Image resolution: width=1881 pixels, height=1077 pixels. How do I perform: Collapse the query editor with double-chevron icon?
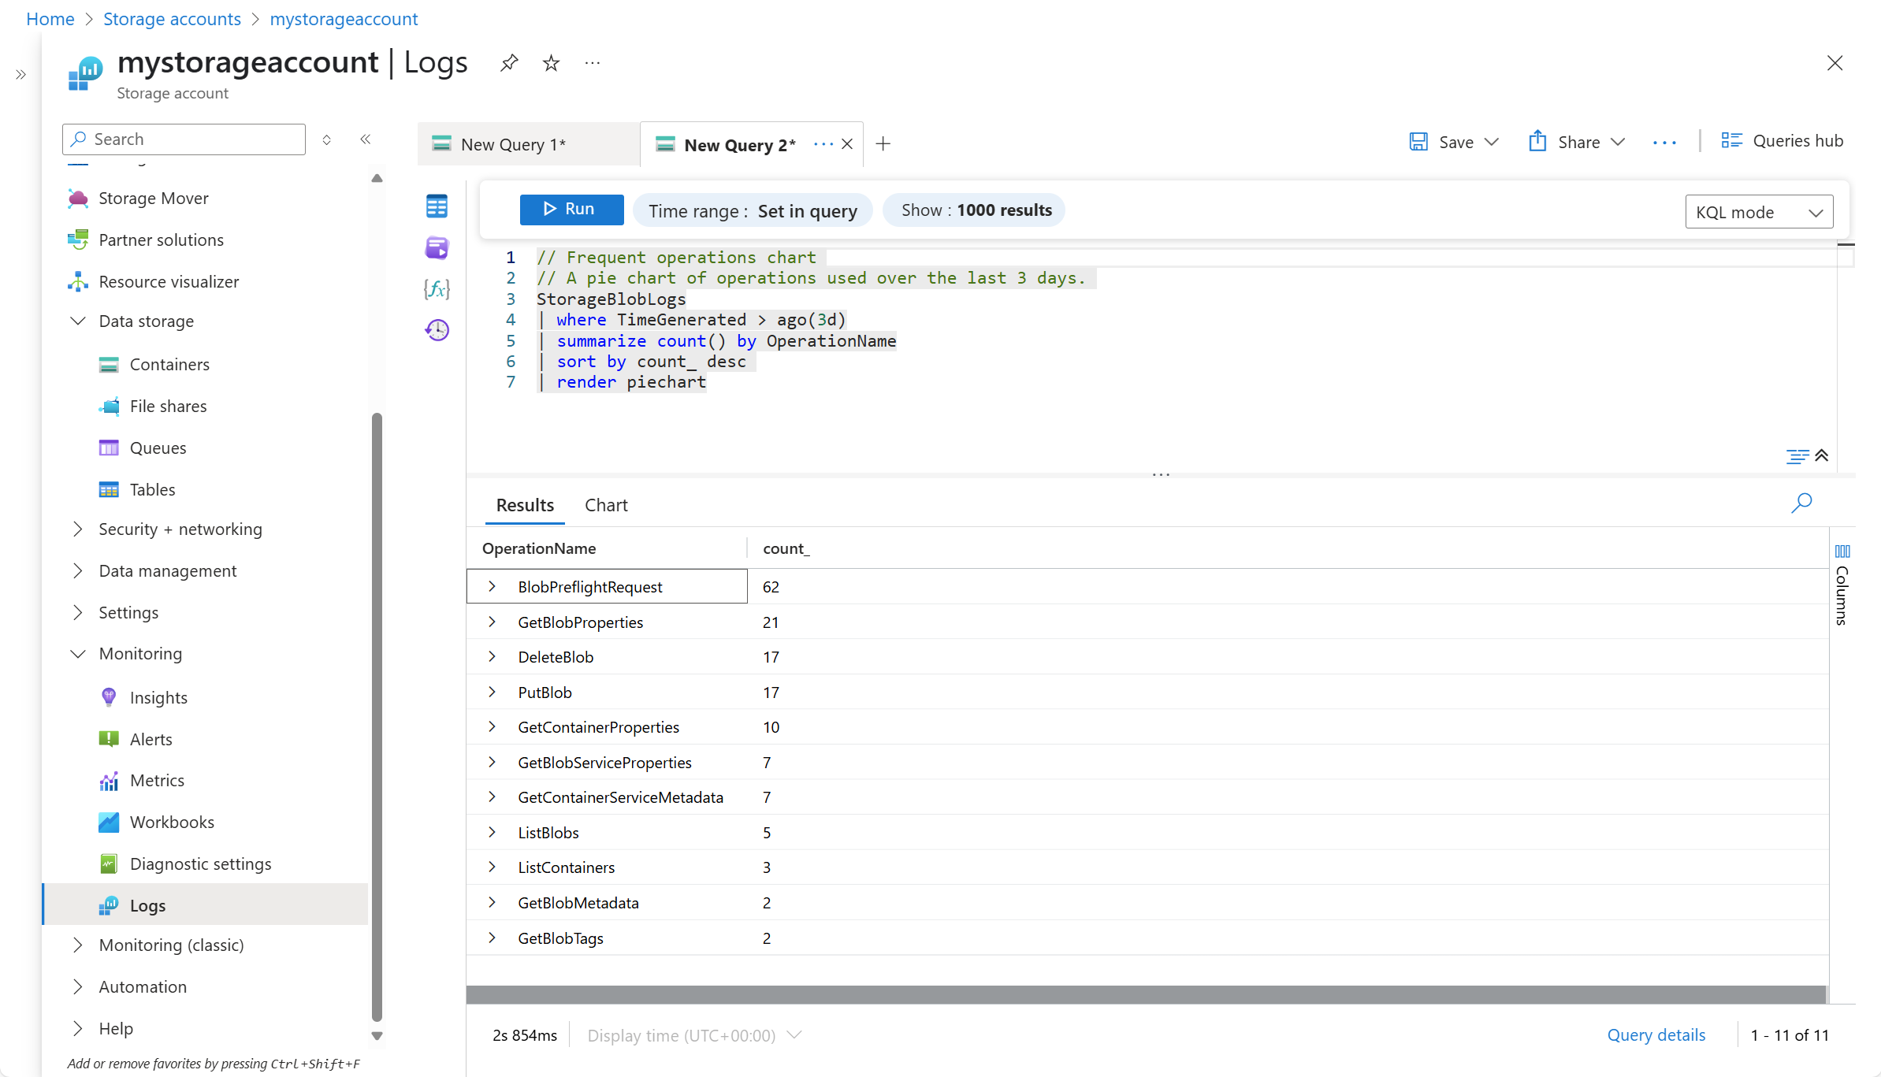point(1821,455)
